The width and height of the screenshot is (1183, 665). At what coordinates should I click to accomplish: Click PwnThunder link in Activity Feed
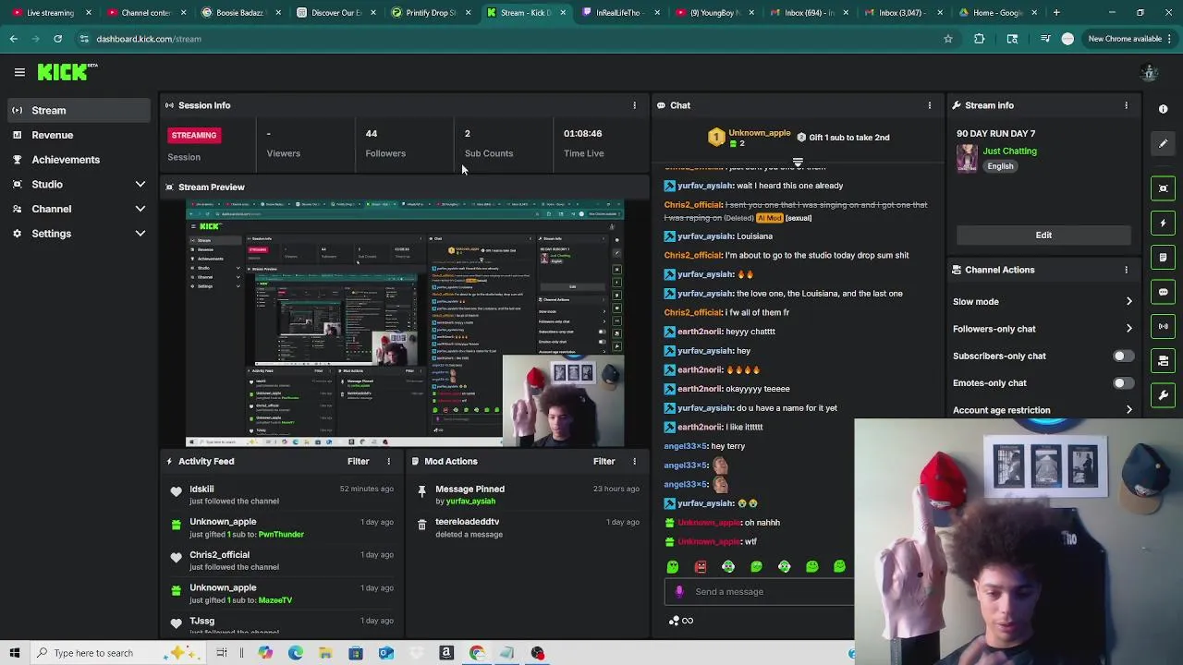[281, 535]
